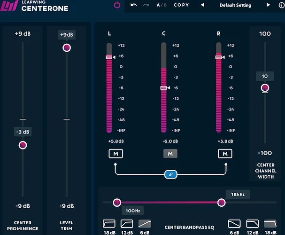
Task: Toggle the L/R channel link icon
Action: [170, 174]
